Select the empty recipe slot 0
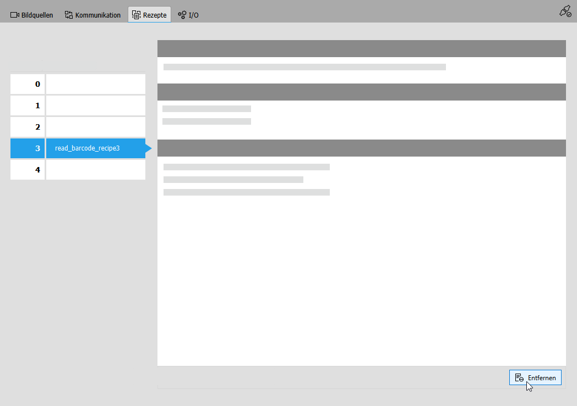Viewport: 577px width, 406px height. tap(95, 84)
